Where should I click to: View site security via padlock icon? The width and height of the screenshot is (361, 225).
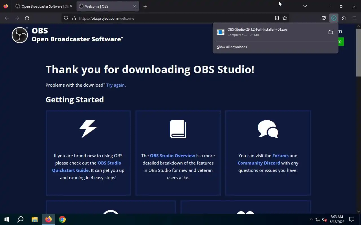(74, 18)
